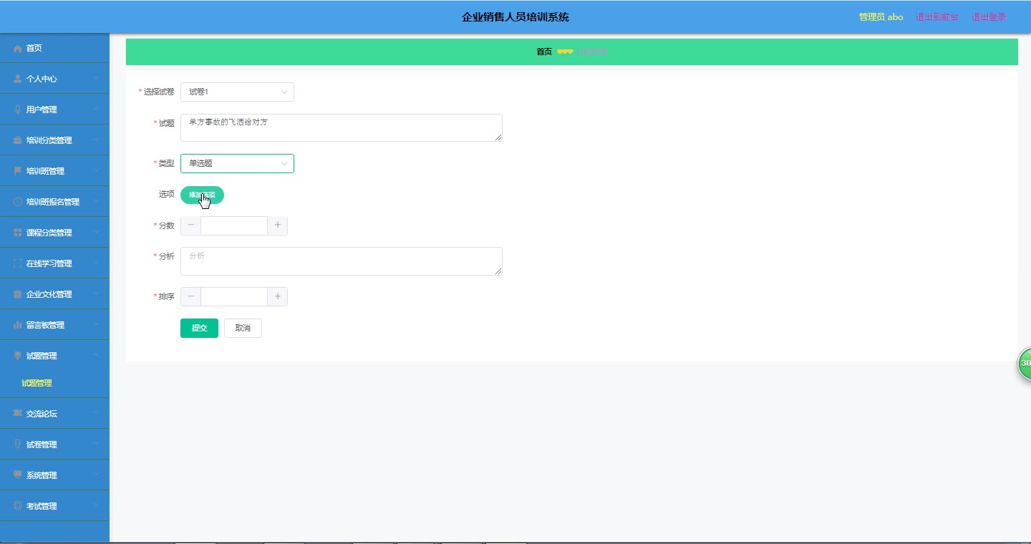Focus the 分数 number input field
Image resolution: width=1031 pixels, height=544 pixels.
pos(234,225)
